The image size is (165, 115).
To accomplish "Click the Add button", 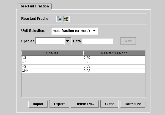I will (x=128, y=41).
